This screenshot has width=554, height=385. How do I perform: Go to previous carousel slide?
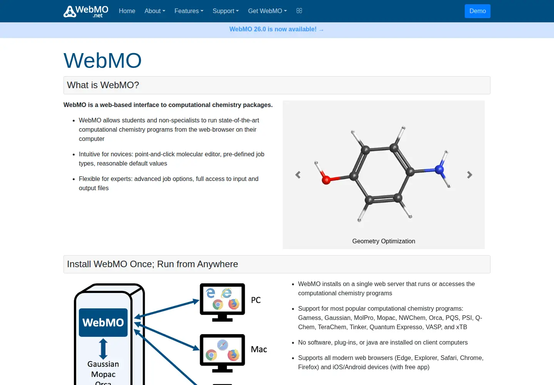[x=298, y=175]
